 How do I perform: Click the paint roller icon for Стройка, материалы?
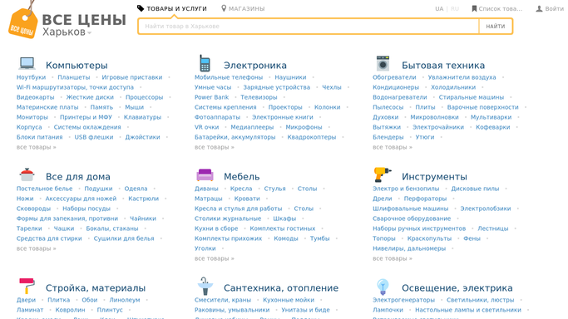(x=27, y=286)
